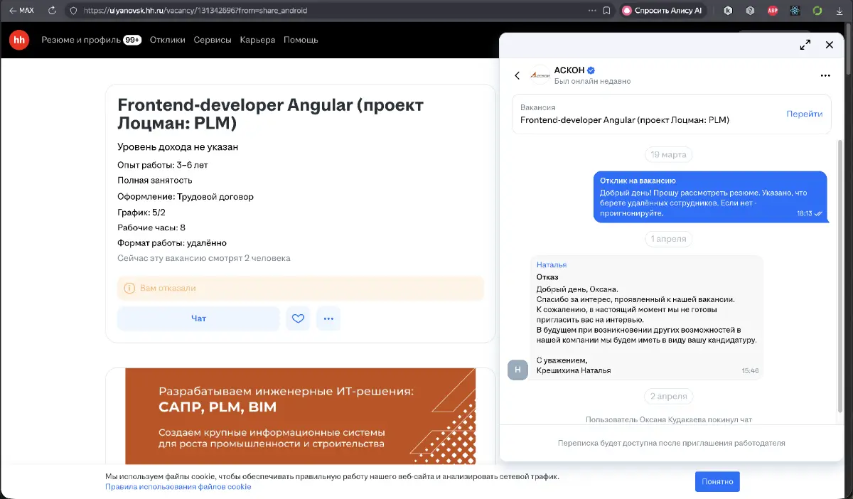Click the 1 апреля date label

(669, 239)
